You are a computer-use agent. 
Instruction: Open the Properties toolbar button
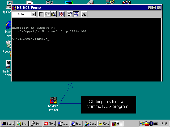[70, 14]
